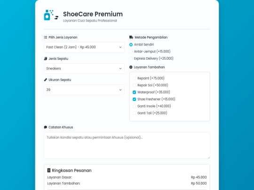Uncheck the Waterproof add-on checkbox
This screenshot has width=254, height=190.
[x=134, y=92]
